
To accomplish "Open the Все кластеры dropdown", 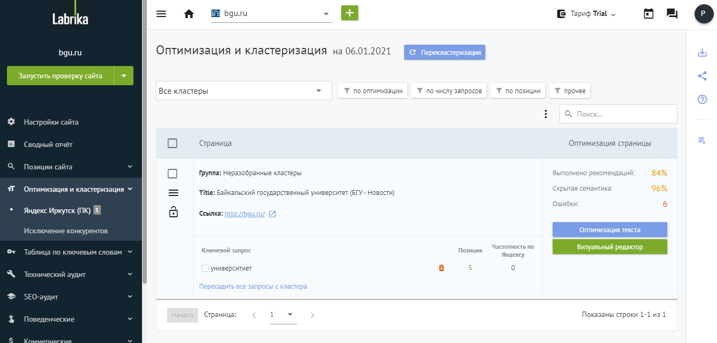I will point(244,91).
